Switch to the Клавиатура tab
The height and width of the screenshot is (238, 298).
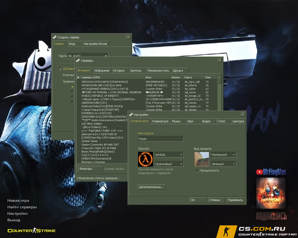click(x=160, y=121)
